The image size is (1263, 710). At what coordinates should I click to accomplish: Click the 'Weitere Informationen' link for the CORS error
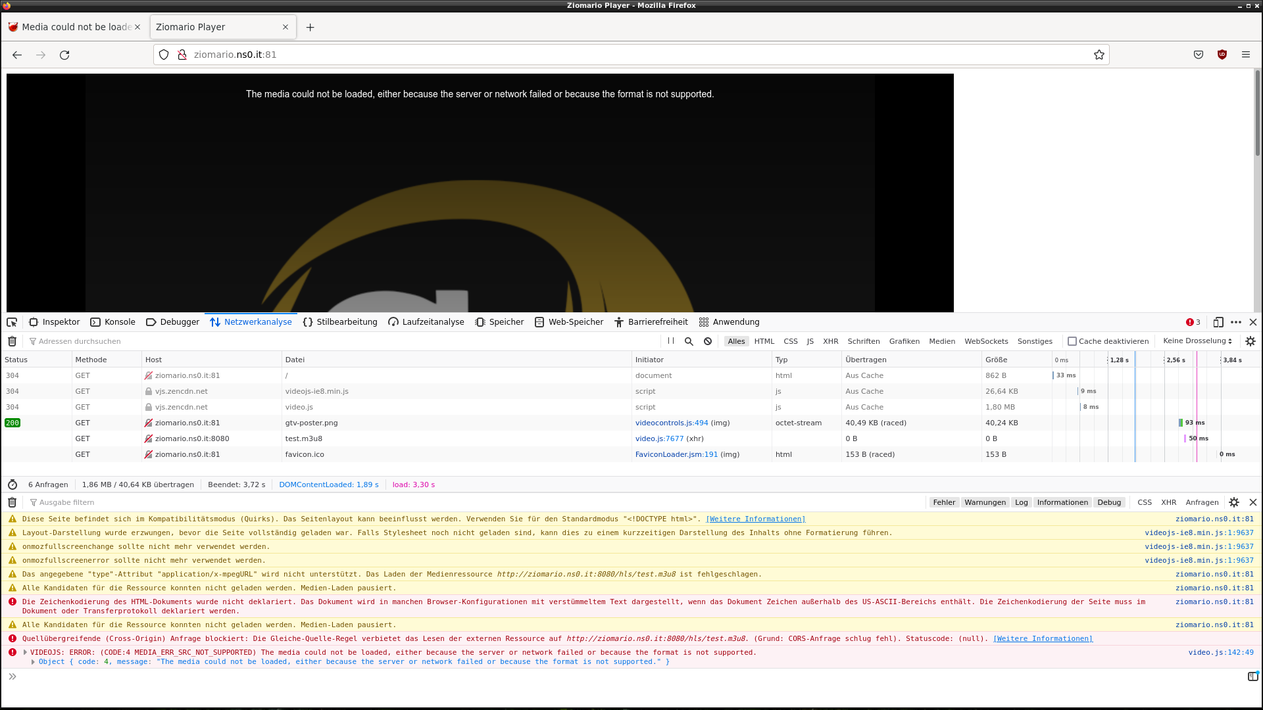tap(1043, 638)
